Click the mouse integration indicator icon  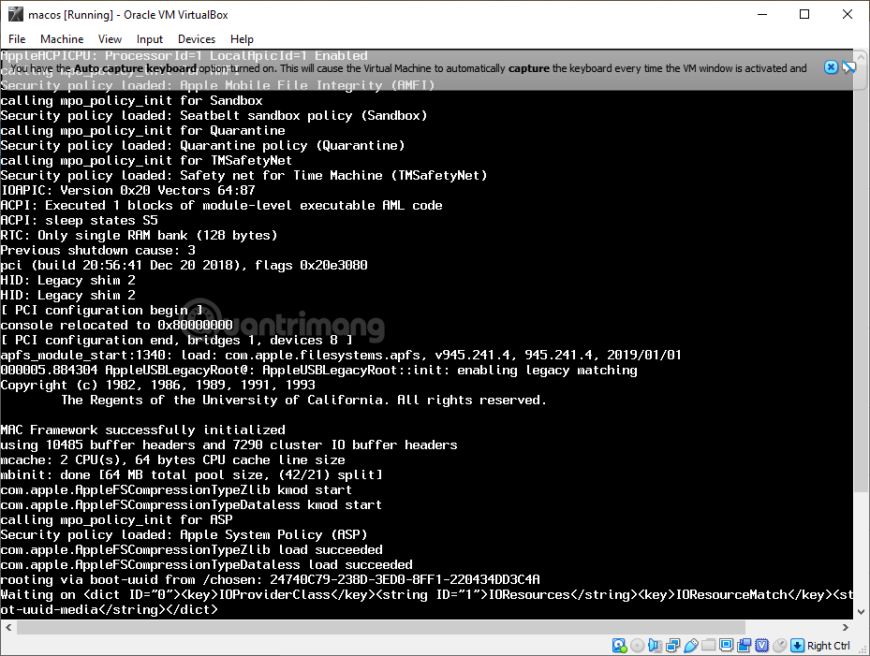pyautogui.click(x=779, y=646)
